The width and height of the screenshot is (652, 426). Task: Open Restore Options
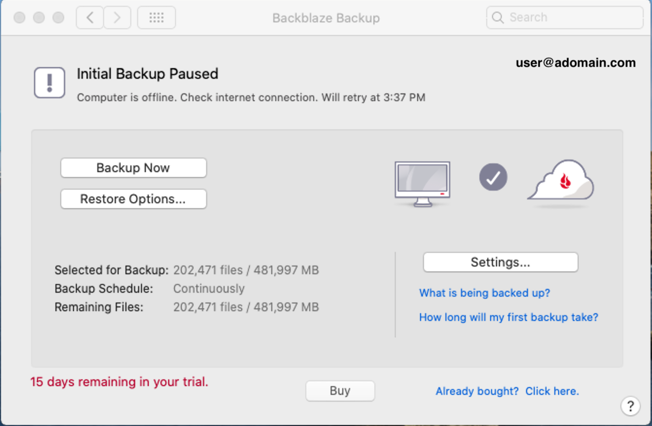pyautogui.click(x=134, y=199)
